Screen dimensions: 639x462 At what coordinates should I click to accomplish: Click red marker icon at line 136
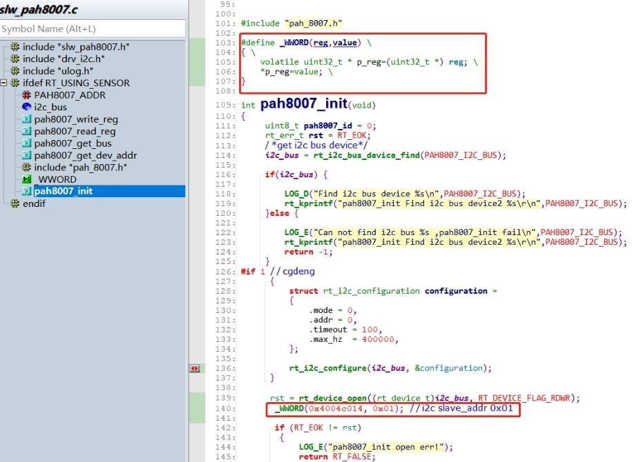click(x=195, y=368)
